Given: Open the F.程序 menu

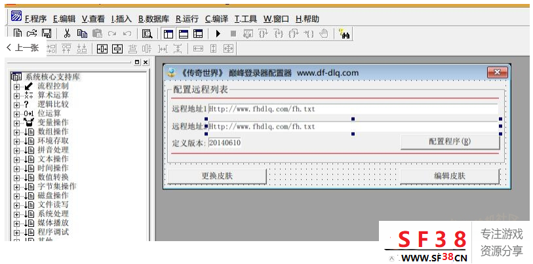Looking at the screenshot, I should click(x=35, y=19).
